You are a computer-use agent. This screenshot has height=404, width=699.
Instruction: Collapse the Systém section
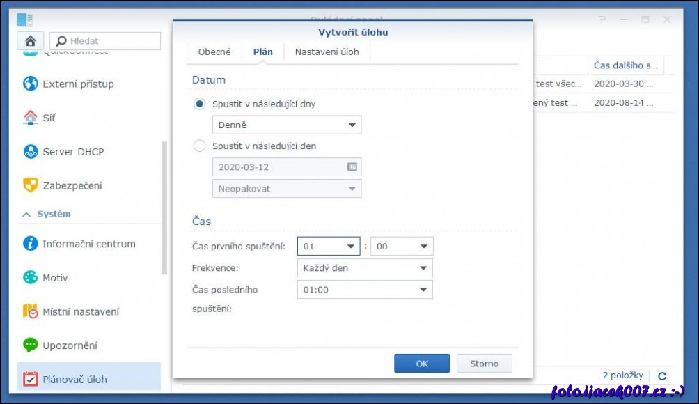tap(26, 214)
